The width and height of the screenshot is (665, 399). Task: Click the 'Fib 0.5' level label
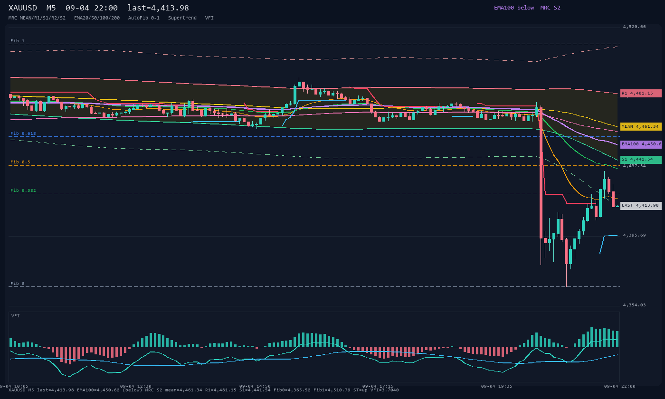tap(20, 162)
